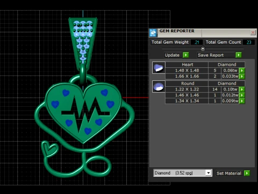Select the 1.34 X 1.34 round size cell
The width and height of the screenshot is (258, 194).
click(x=187, y=101)
